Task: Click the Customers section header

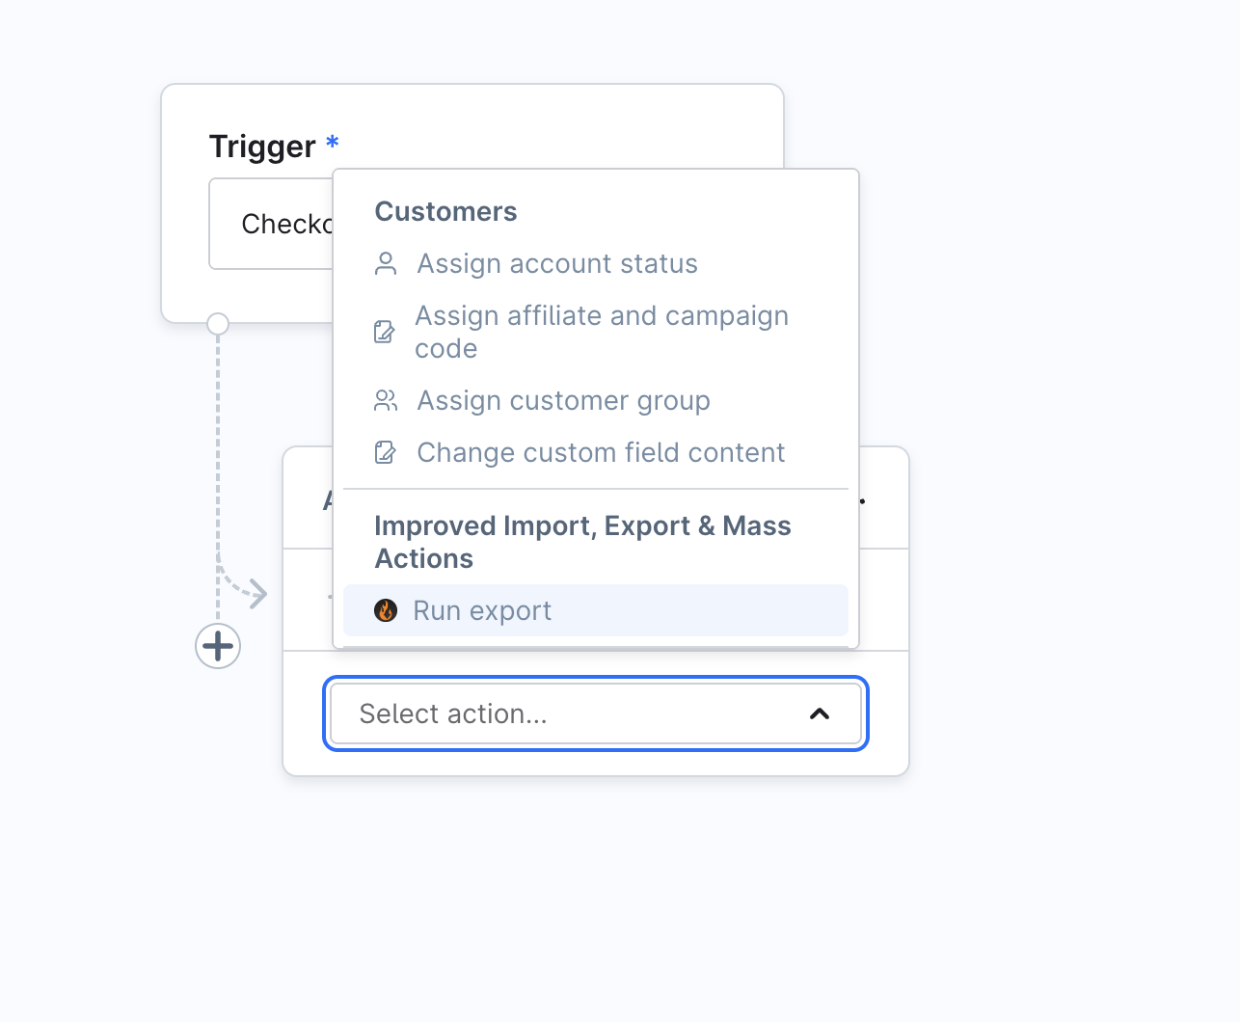Action: coord(445,211)
